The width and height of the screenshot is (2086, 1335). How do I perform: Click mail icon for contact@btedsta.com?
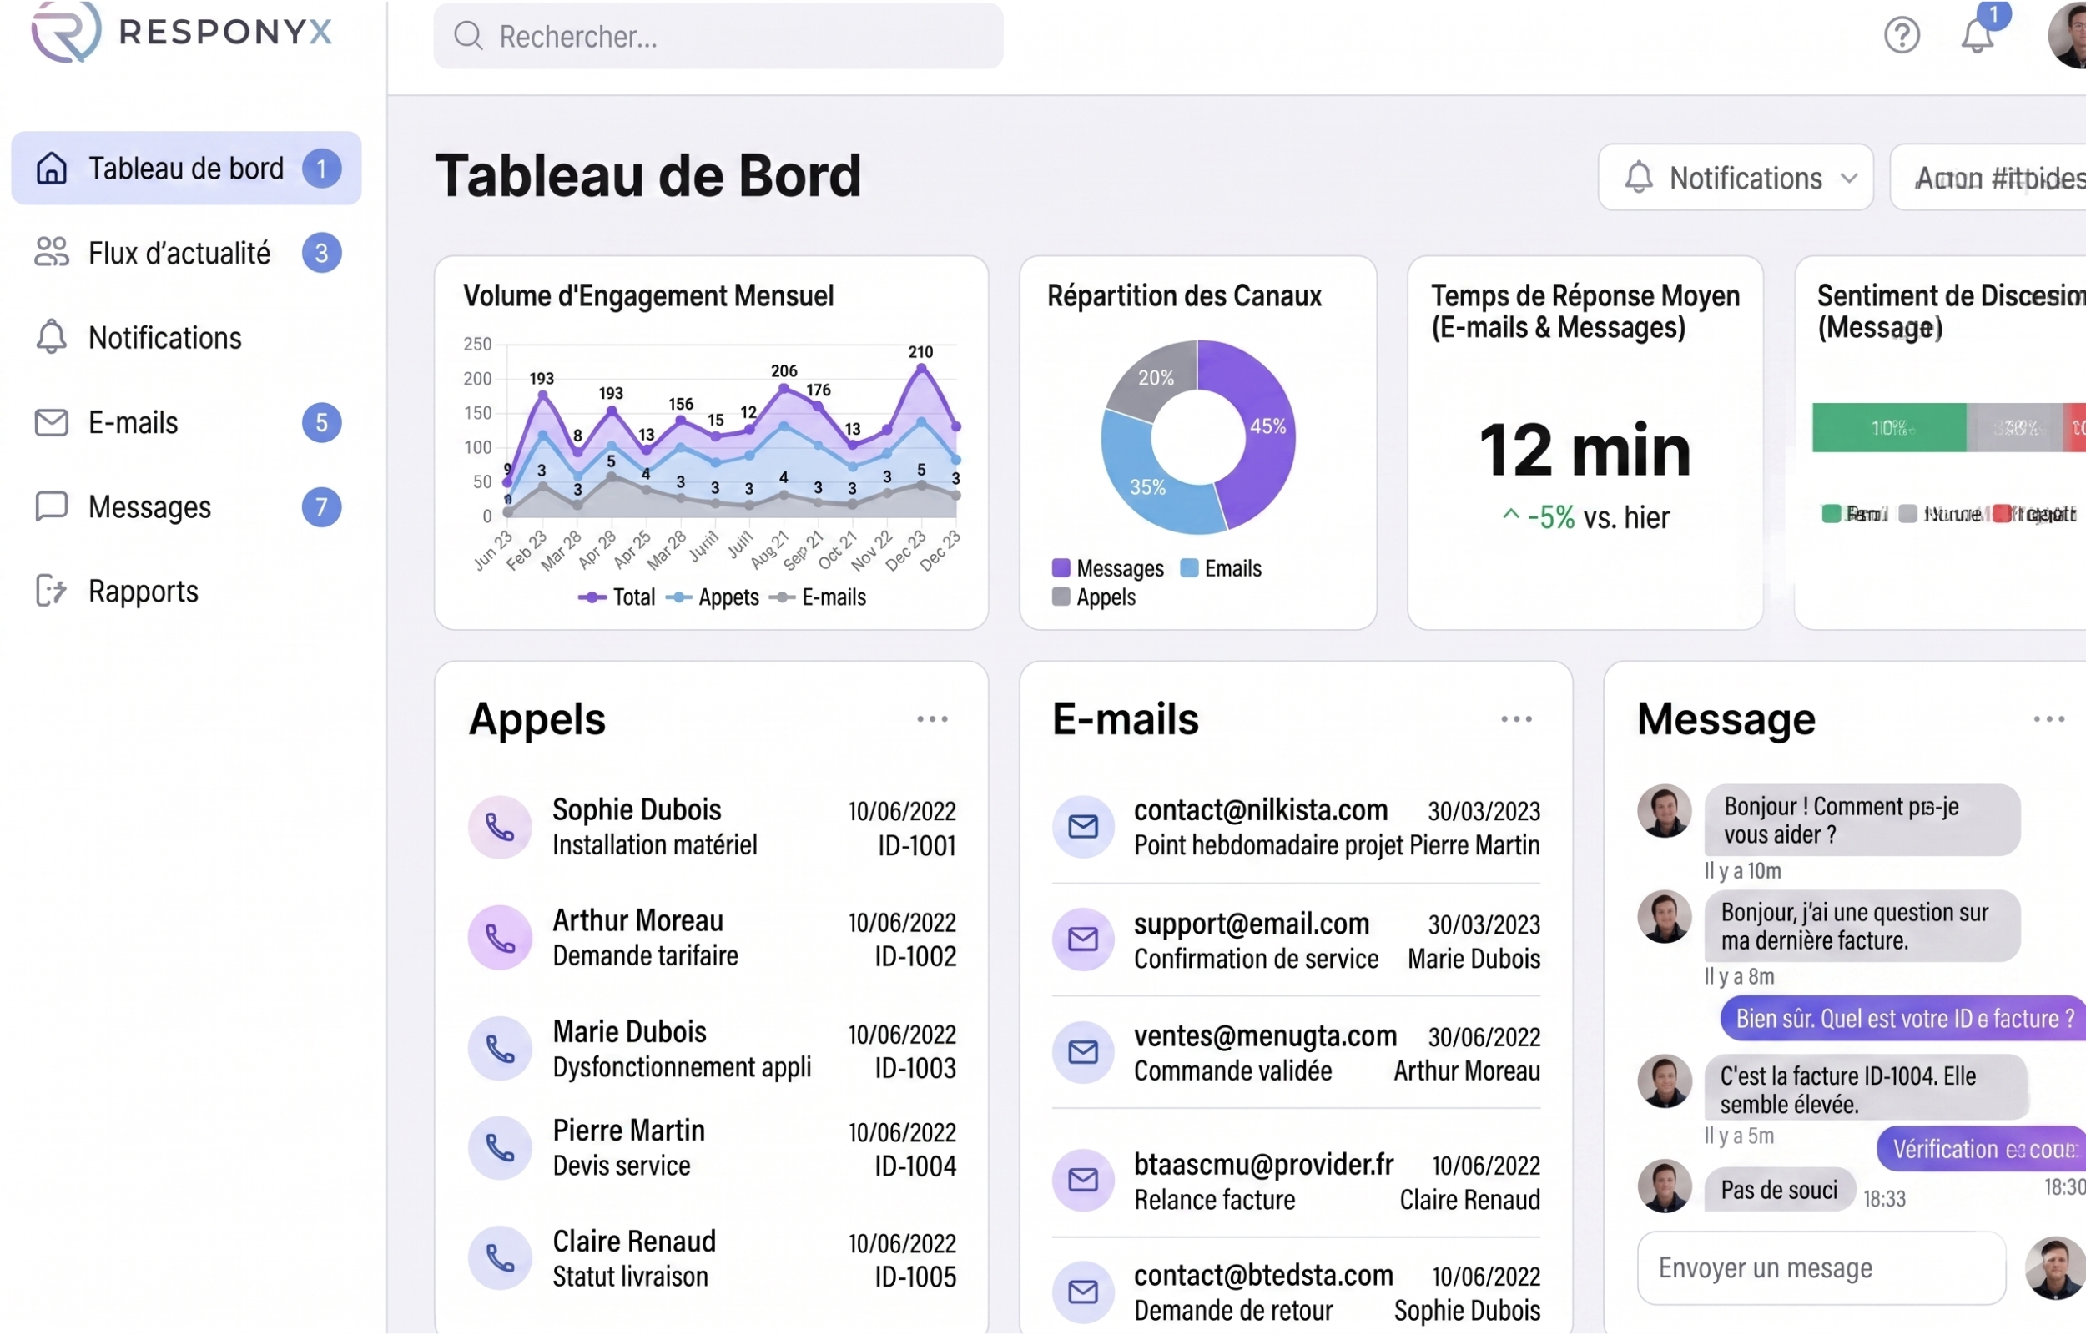pyautogui.click(x=1082, y=1292)
